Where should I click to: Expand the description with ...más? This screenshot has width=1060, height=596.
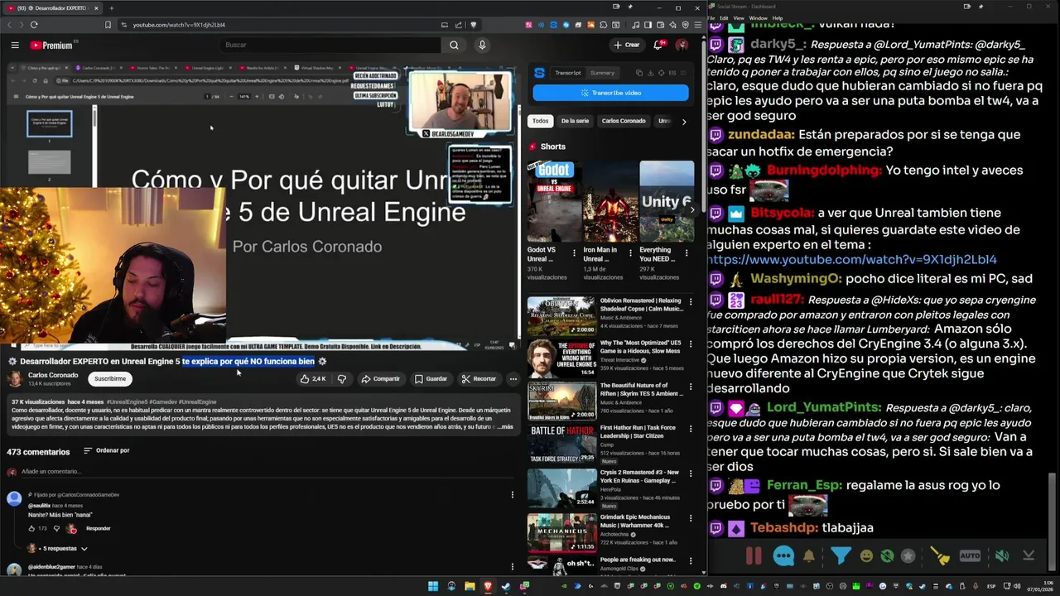click(505, 427)
